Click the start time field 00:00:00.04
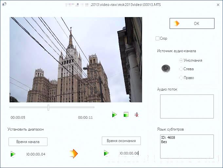This screenshot has height=168, width=223. pyautogui.click(x=36, y=154)
